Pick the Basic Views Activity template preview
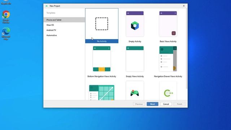 pos(168,24)
